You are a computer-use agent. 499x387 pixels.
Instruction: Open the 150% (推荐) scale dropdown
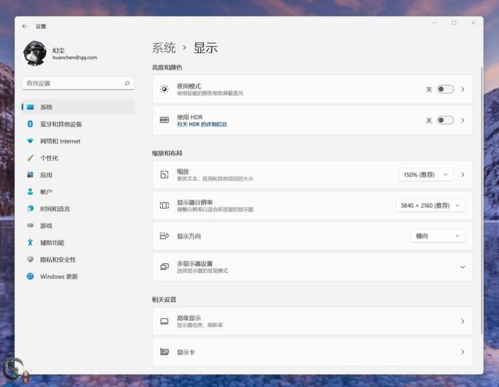(426, 175)
